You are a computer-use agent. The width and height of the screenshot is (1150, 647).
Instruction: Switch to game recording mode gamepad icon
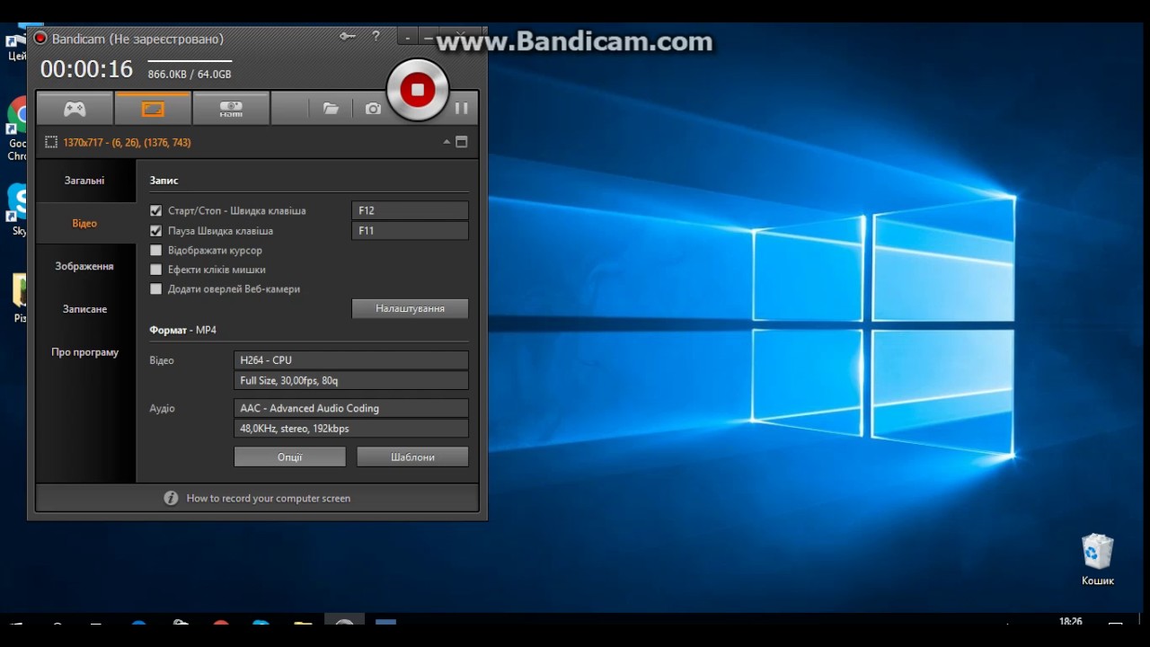(x=75, y=109)
